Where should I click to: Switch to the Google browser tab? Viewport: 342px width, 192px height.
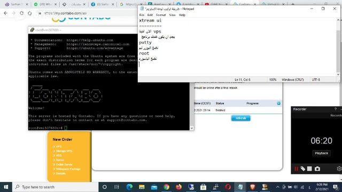point(131,4)
